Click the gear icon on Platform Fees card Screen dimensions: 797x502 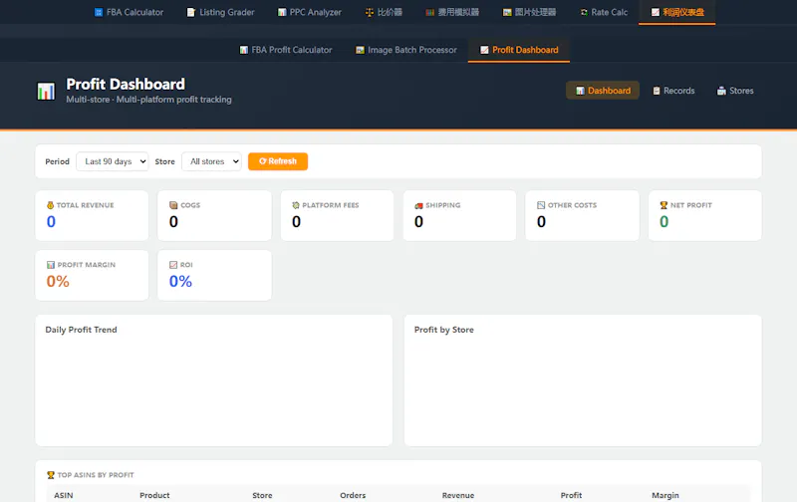point(296,205)
